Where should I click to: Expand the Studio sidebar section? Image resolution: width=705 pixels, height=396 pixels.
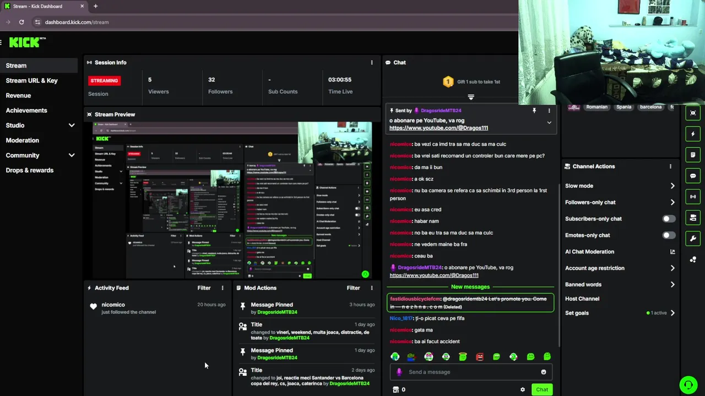pyautogui.click(x=72, y=125)
